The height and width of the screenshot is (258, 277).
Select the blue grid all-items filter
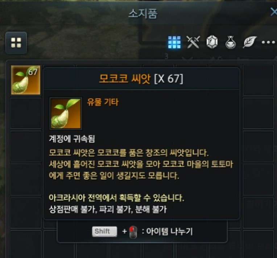[x=174, y=42]
